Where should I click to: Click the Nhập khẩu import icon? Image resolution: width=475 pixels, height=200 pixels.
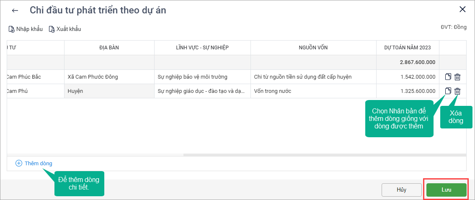pyautogui.click(x=12, y=29)
